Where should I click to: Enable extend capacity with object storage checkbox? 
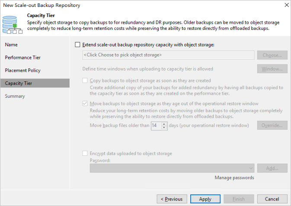point(77,44)
